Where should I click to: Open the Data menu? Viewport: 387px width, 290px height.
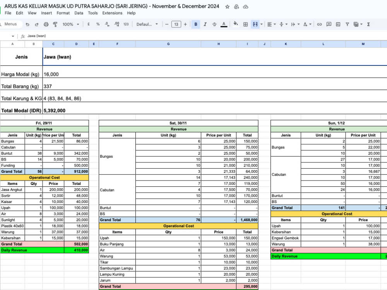coord(79,13)
